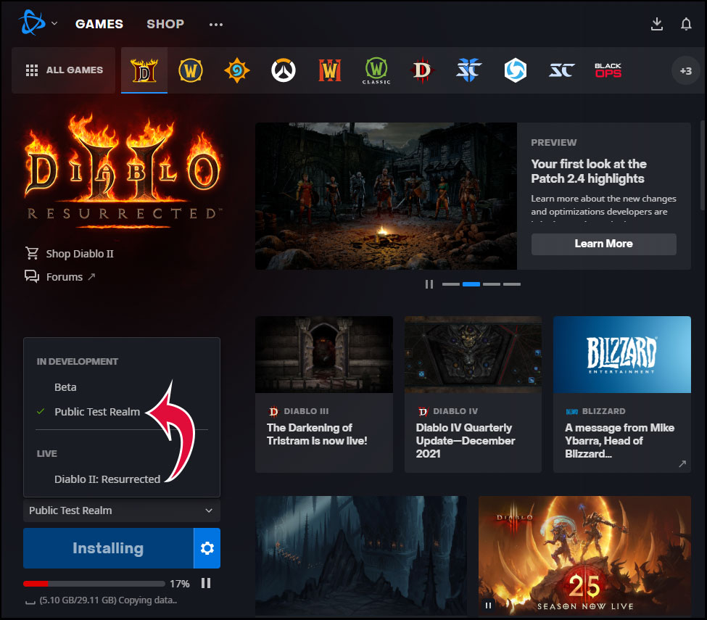Open the Season 25 Now Live banner
707x620 pixels.
pyautogui.click(x=584, y=555)
